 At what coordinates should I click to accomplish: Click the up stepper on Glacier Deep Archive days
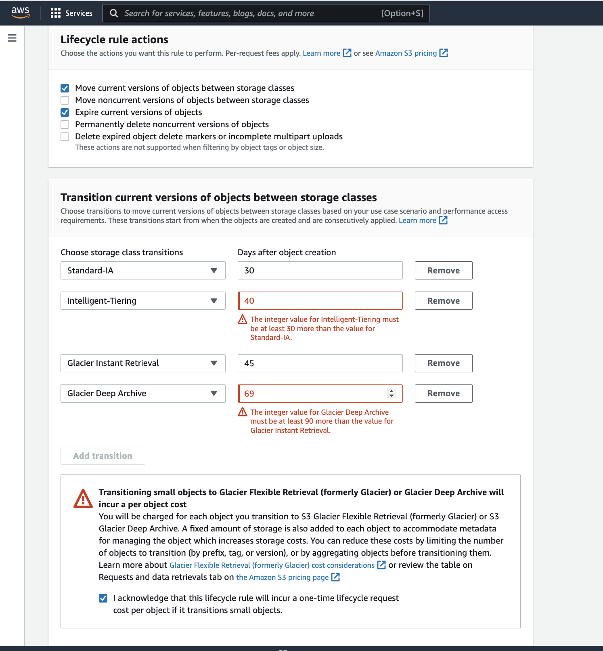(x=391, y=391)
